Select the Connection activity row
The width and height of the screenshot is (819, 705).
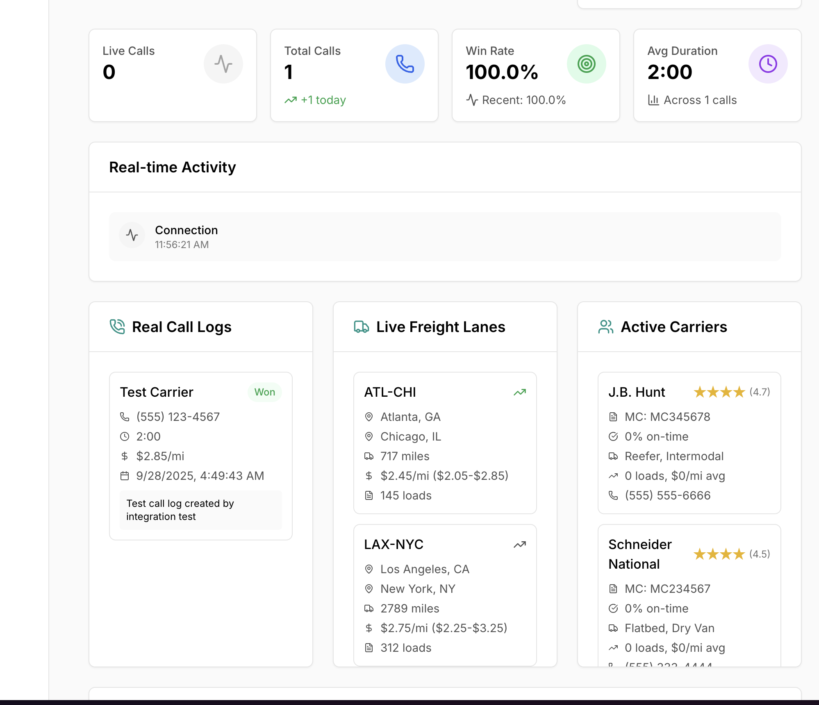point(445,237)
